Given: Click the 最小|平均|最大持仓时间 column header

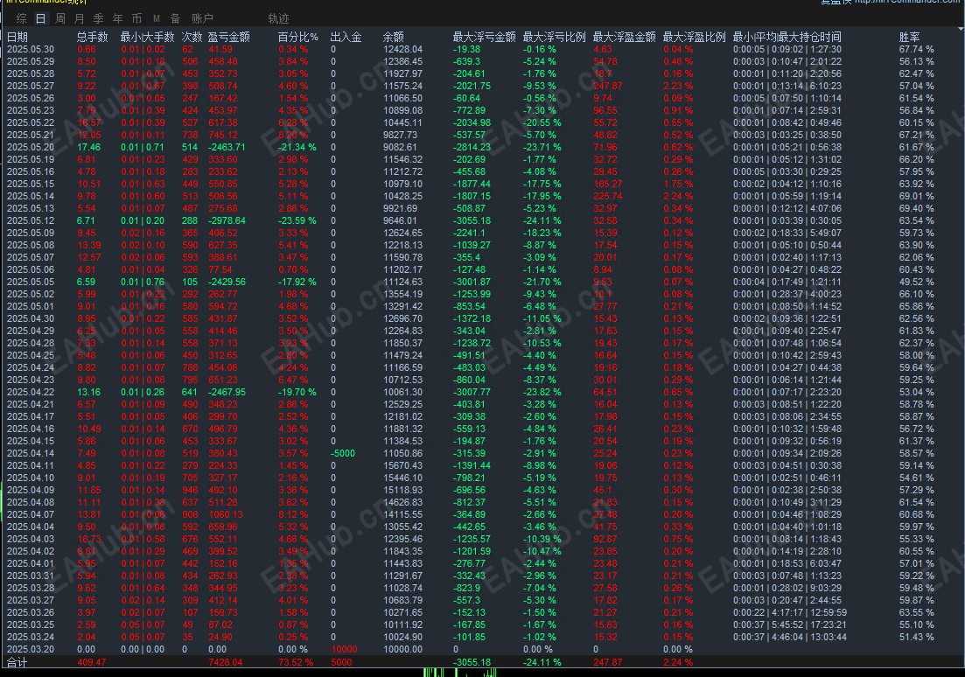Looking at the screenshot, I should [787, 37].
